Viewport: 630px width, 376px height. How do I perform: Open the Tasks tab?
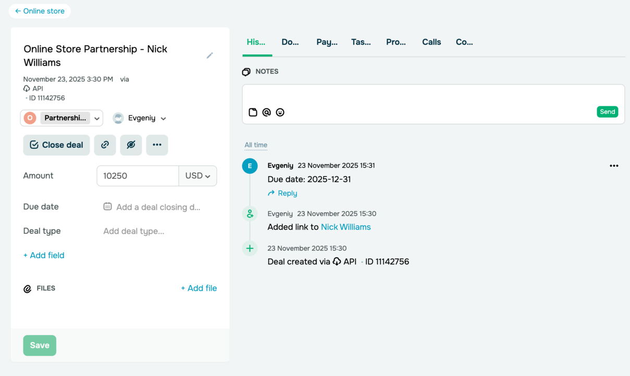point(361,42)
